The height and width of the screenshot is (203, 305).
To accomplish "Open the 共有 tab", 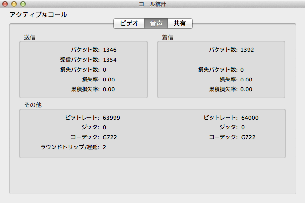I will [x=180, y=24].
